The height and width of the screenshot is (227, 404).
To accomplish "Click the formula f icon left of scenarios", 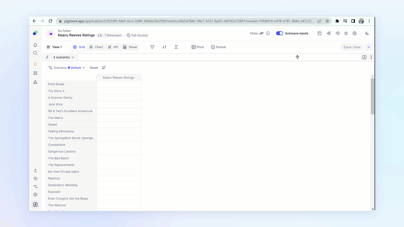I will click(47, 57).
